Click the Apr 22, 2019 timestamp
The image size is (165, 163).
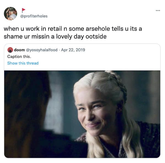[73, 50]
